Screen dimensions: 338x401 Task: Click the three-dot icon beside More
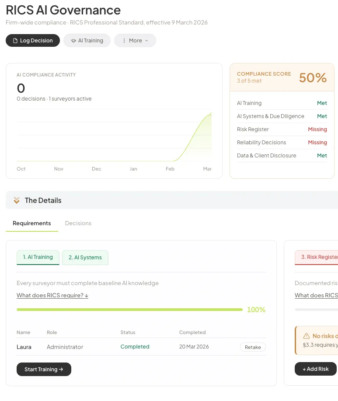[124, 41]
